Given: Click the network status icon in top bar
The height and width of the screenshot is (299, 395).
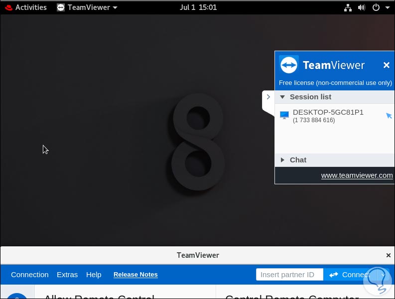Looking at the screenshot, I should click(x=348, y=7).
